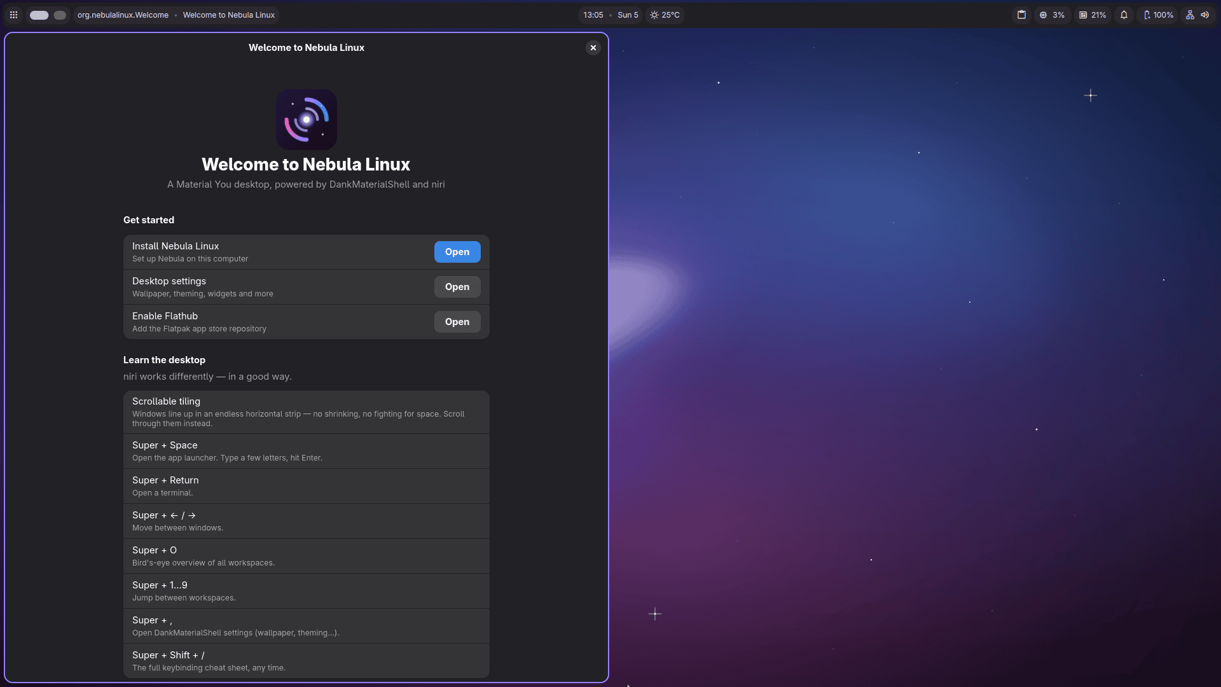Screen dimensions: 1221x687
Task: Open Desktop settings
Action: (x=457, y=287)
